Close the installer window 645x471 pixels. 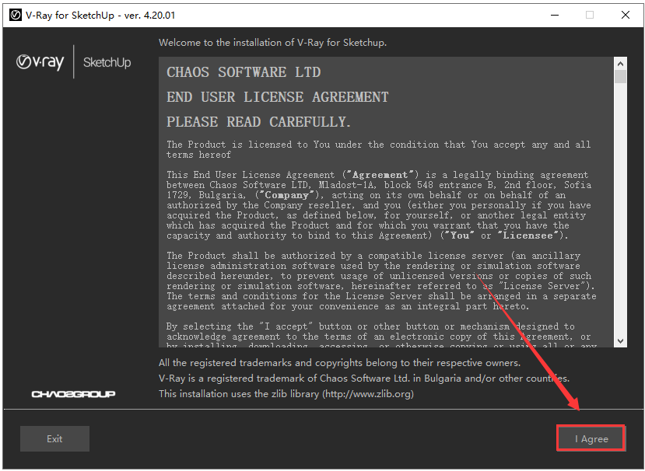click(626, 16)
